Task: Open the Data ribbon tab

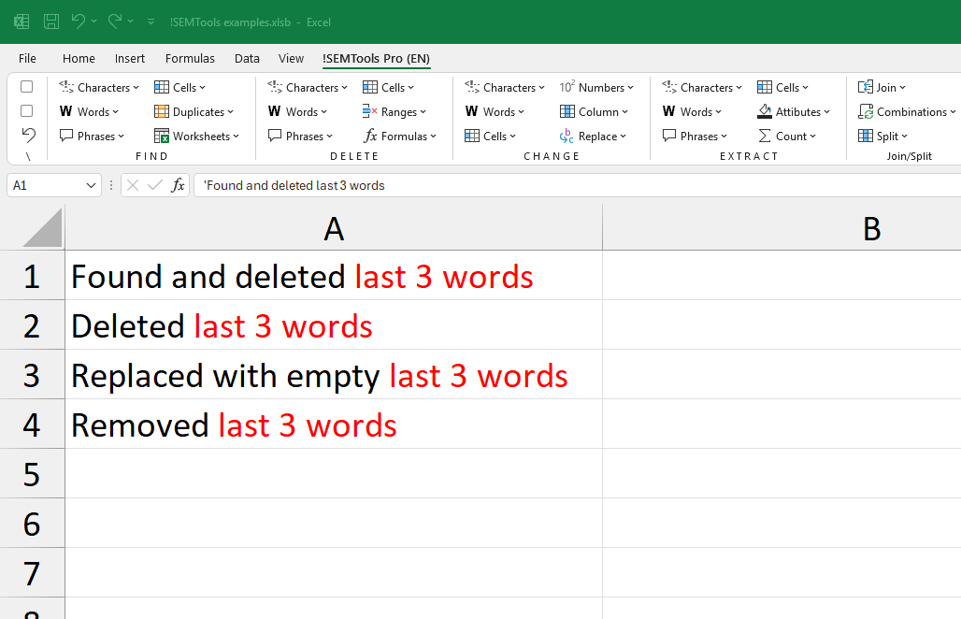Action: pyautogui.click(x=247, y=58)
